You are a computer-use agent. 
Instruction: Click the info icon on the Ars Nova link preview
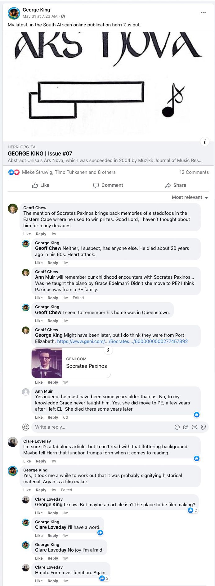[x=204, y=142]
